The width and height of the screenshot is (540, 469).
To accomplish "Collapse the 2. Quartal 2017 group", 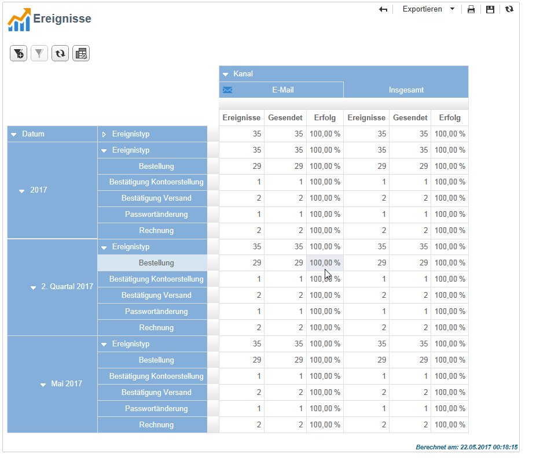I will coord(33,287).
